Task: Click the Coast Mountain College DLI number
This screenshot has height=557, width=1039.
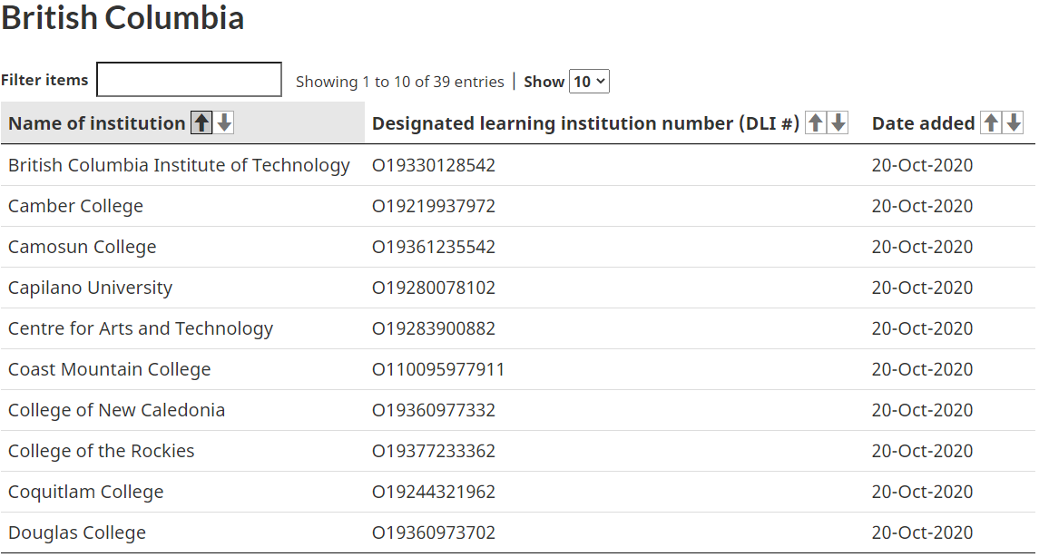Action: pos(438,369)
